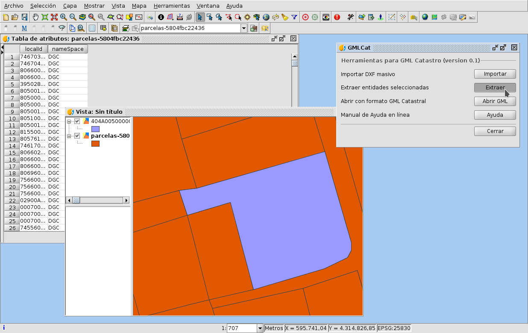Activate the information query tool
The image size is (528, 333).
[161, 17]
